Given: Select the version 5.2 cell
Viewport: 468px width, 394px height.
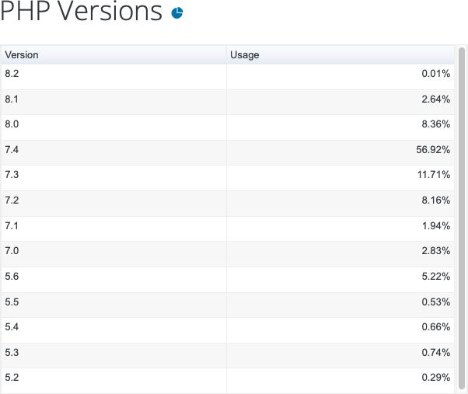Looking at the screenshot, I should click(x=114, y=381).
